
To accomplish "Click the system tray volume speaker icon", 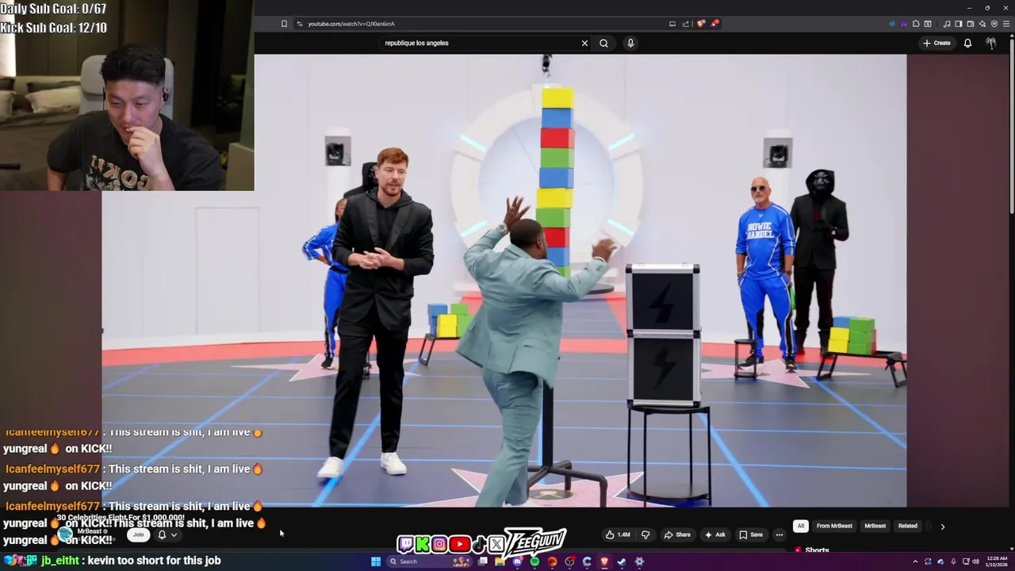I will tap(975, 561).
